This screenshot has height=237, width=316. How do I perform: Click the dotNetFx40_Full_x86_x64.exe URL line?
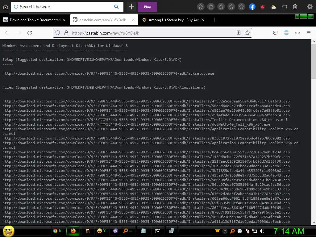point(136,124)
